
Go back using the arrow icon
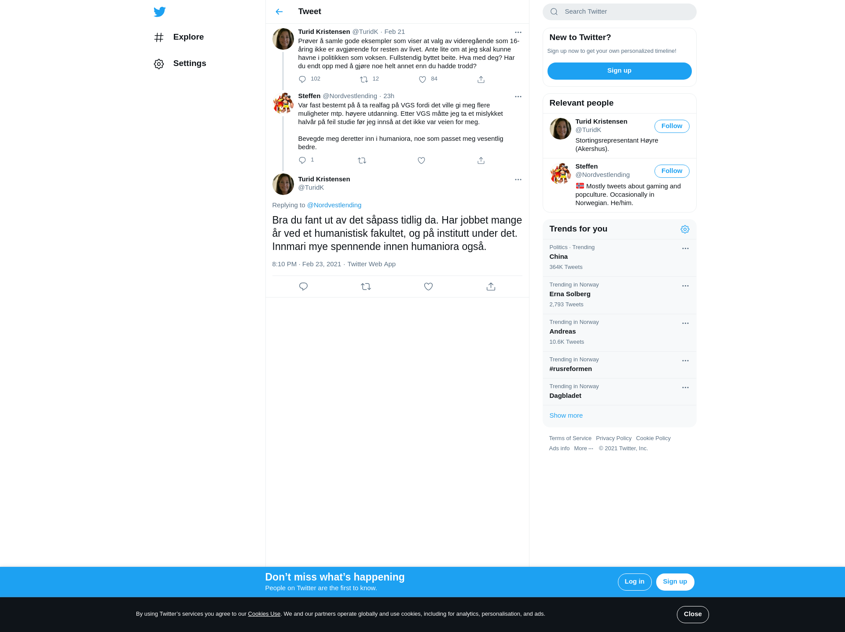tap(279, 11)
